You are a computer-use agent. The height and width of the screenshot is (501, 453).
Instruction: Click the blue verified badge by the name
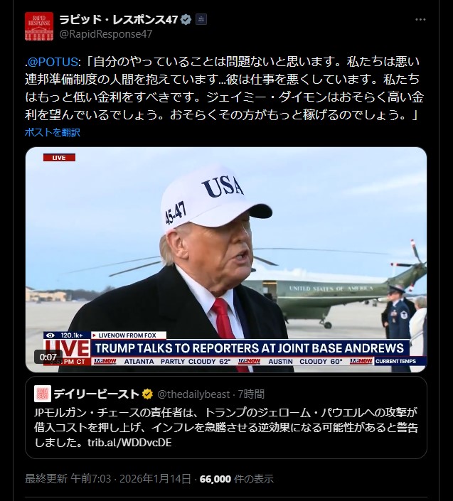pyautogui.click(x=186, y=20)
